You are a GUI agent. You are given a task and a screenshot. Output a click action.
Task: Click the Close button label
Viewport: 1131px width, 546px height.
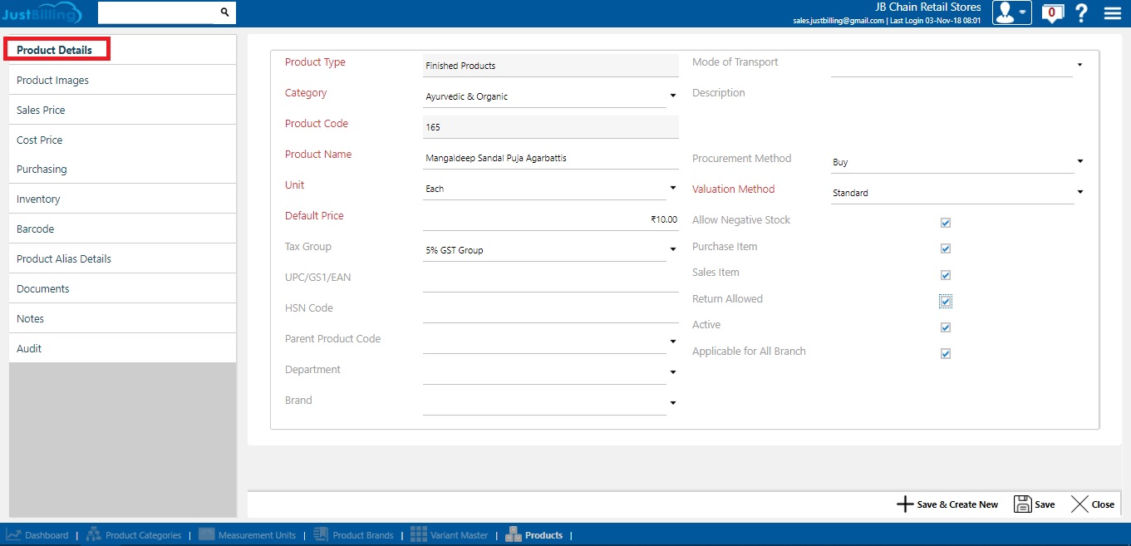coord(1103,504)
